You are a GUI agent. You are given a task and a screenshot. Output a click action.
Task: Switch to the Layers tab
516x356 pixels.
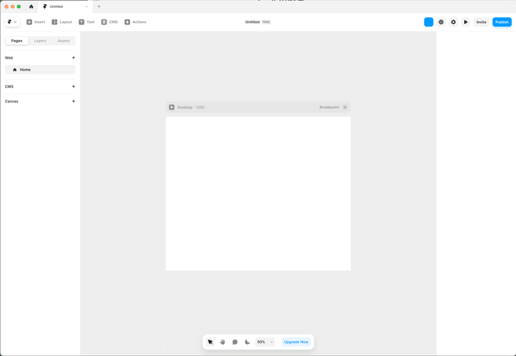point(40,41)
